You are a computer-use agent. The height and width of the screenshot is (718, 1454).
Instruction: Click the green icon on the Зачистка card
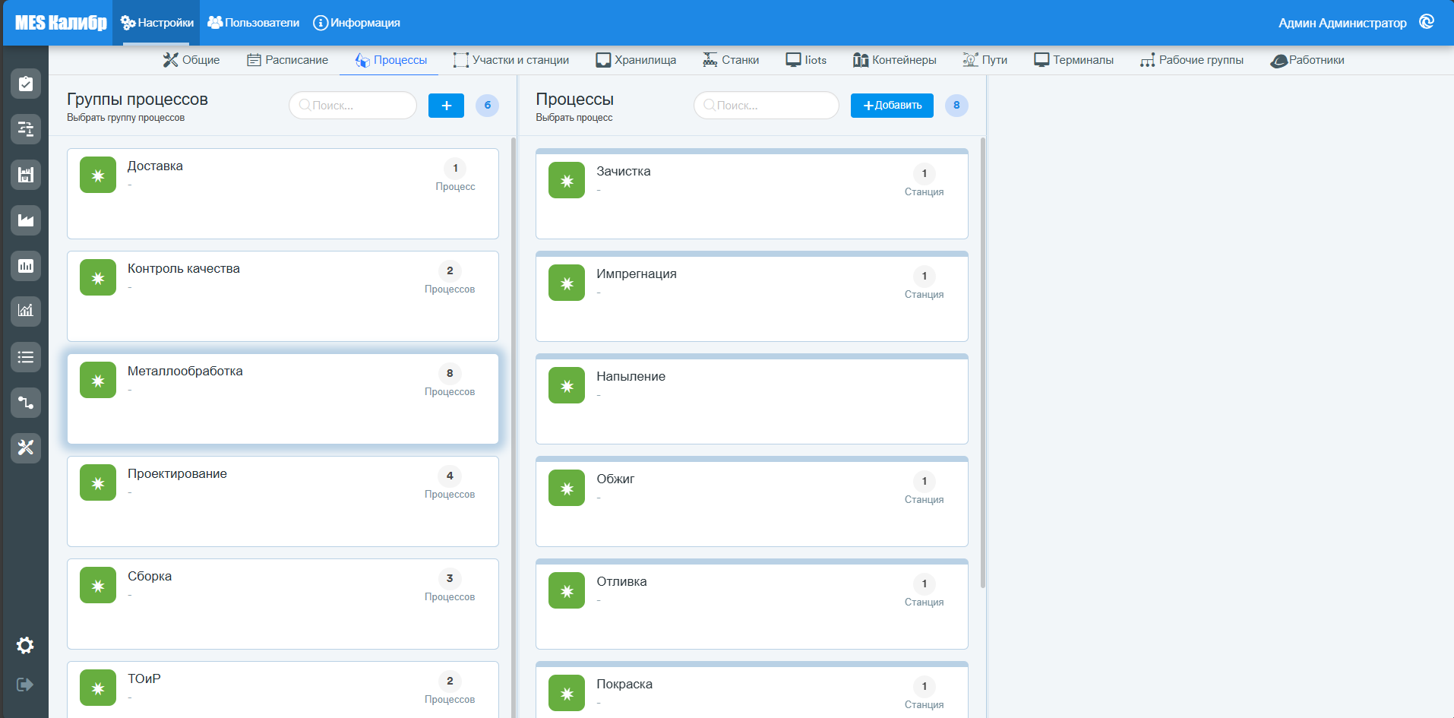567,180
